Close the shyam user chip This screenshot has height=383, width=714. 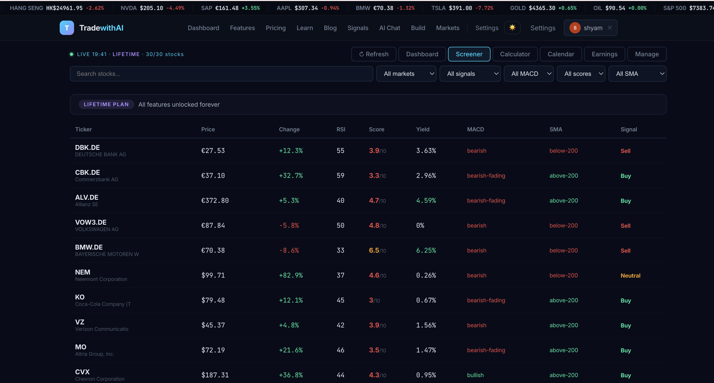610,28
